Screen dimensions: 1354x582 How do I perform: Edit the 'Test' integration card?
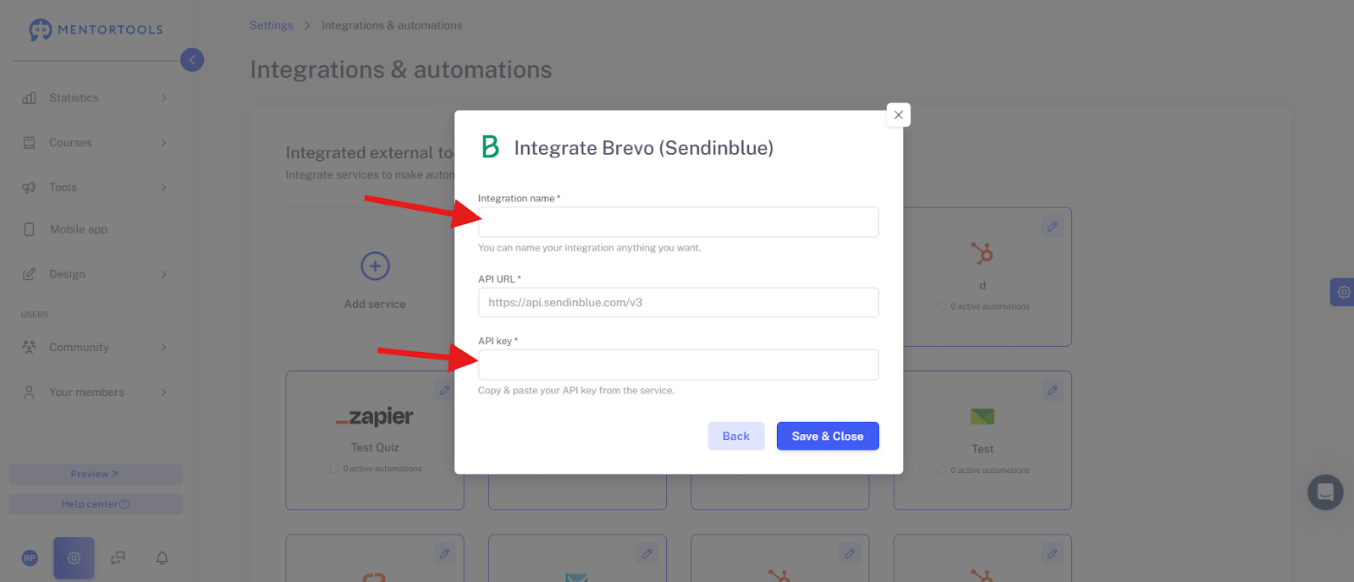coord(1052,391)
